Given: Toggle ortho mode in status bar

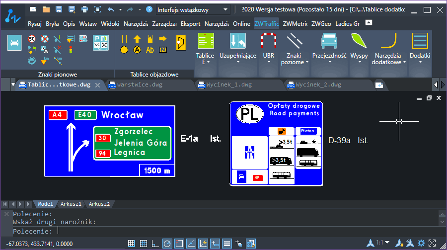Looking at the screenshot, I should point(155,244).
